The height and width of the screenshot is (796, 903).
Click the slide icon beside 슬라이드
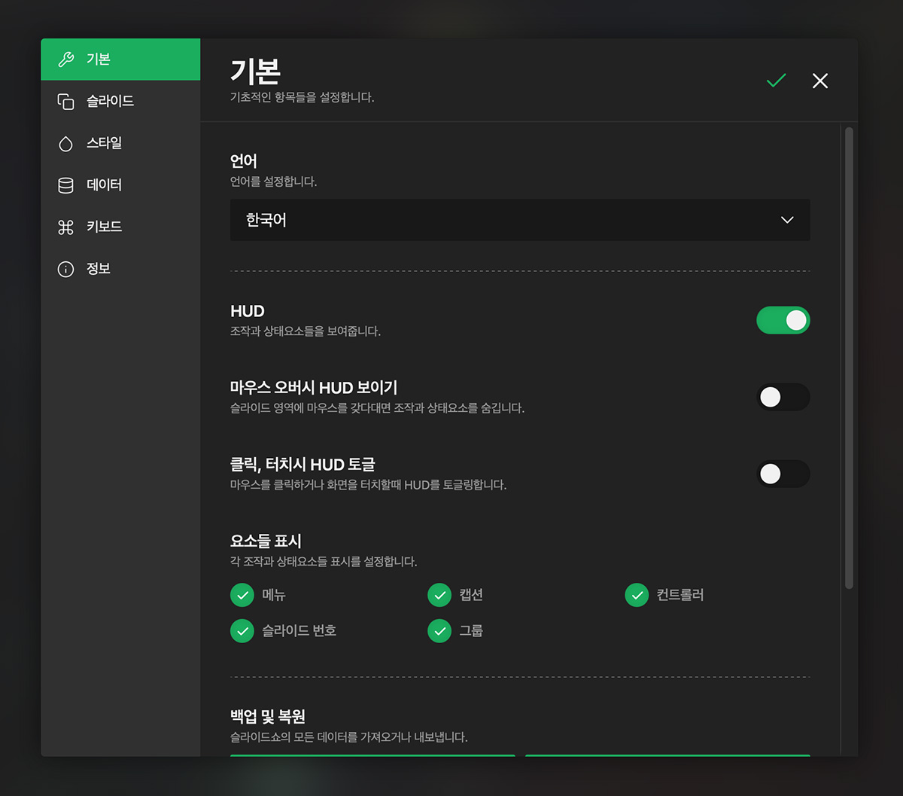(x=66, y=102)
